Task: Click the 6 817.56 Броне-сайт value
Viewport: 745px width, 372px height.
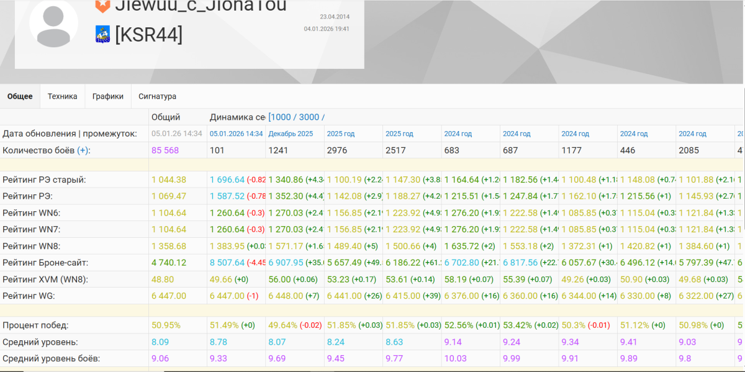Action: coord(520,263)
